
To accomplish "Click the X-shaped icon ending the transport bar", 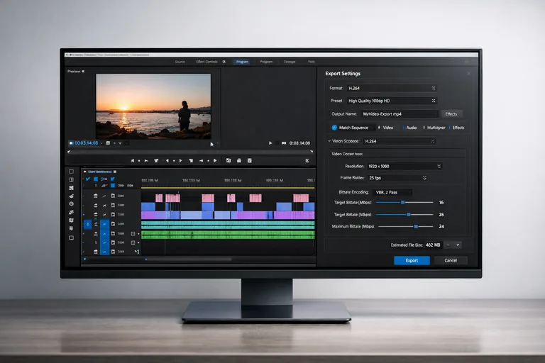I will [x=307, y=160].
